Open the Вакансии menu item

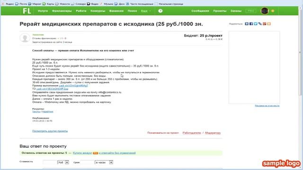[x=116, y=11]
